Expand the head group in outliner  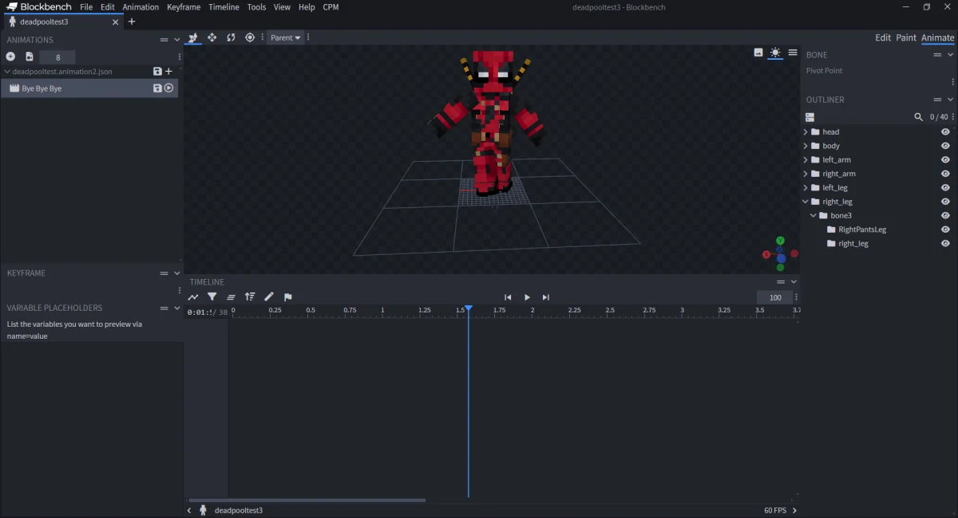coord(806,132)
